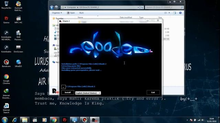Open the English (United States) language dropdown
This screenshot has width=220, height=123.
tap(88, 93)
